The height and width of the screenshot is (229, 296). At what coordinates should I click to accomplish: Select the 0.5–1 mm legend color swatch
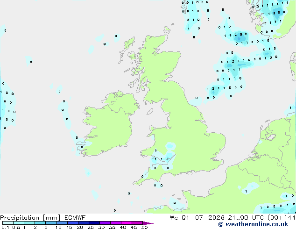click(x=19, y=223)
